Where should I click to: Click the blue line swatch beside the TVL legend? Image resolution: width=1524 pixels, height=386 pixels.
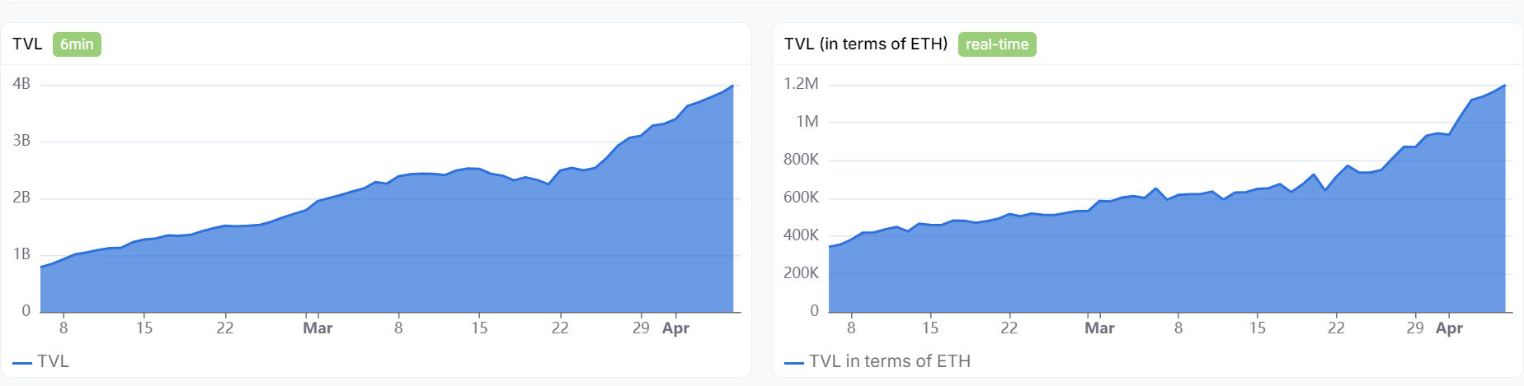point(22,362)
